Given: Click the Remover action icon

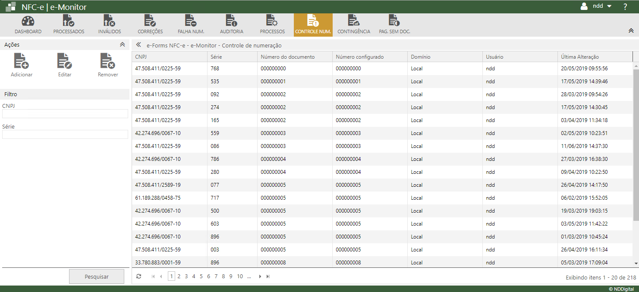Looking at the screenshot, I should pos(107,61).
